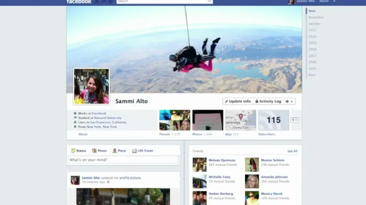The image size is (366, 205).
Task: Go to Home in the top bar
Action: click(324, 1)
